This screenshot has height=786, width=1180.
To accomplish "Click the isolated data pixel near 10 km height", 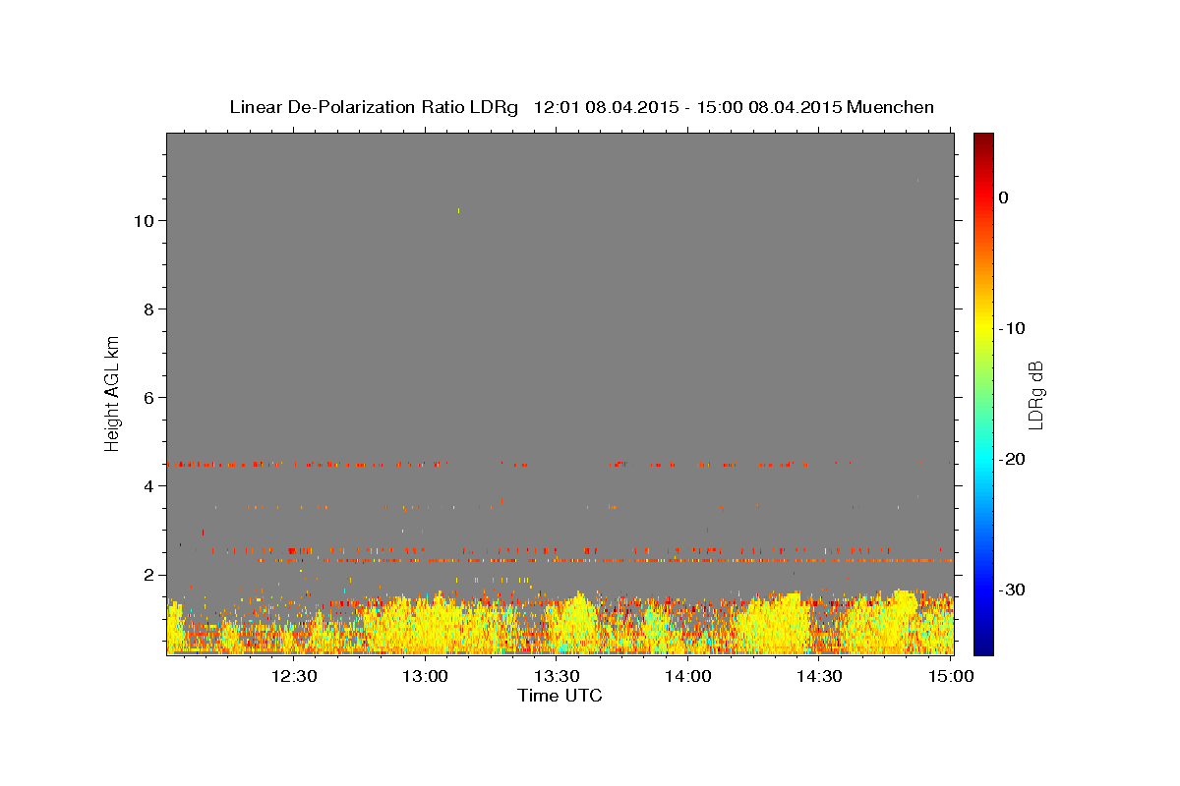I will pyautogui.click(x=458, y=210).
